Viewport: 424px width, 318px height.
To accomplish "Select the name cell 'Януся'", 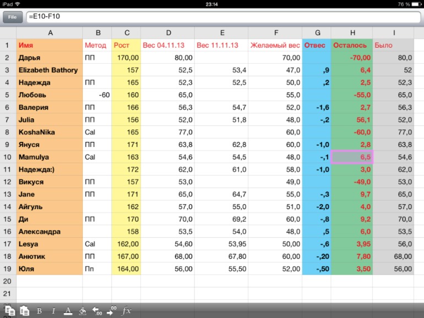I will pyautogui.click(x=50, y=145).
